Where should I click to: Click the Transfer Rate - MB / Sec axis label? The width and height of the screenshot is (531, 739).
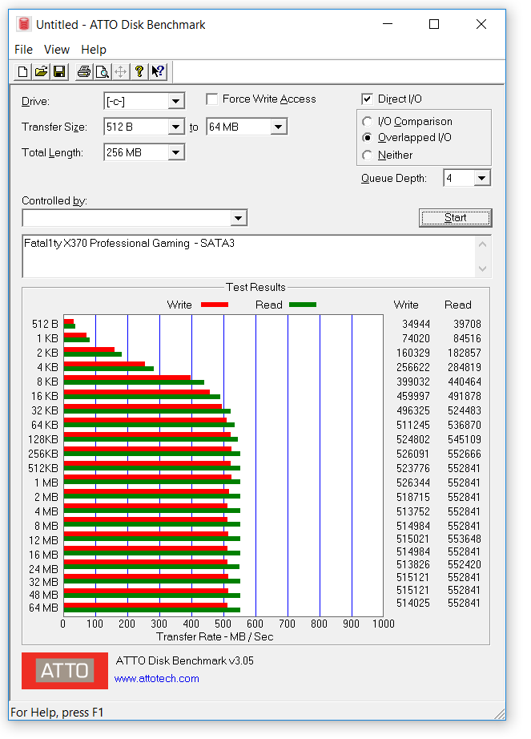(x=215, y=636)
